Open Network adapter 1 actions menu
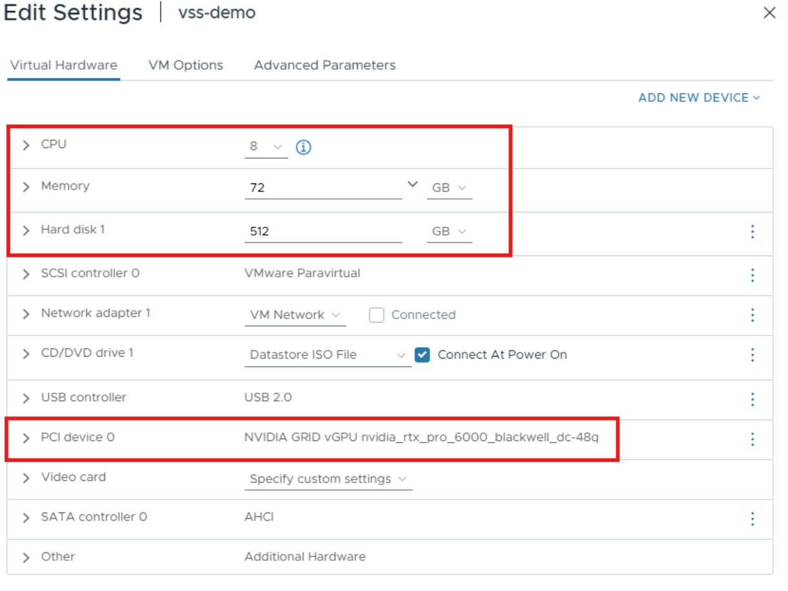This screenshot has width=788, height=591. pos(752,315)
